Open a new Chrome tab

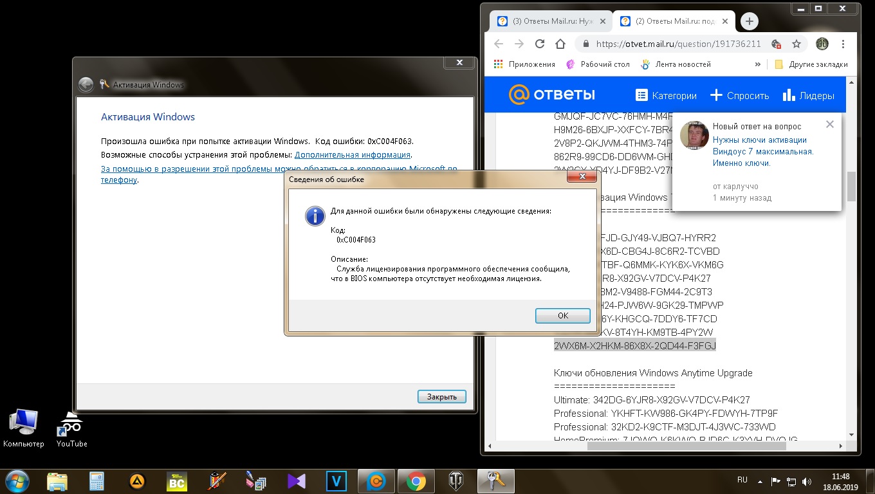(x=749, y=21)
